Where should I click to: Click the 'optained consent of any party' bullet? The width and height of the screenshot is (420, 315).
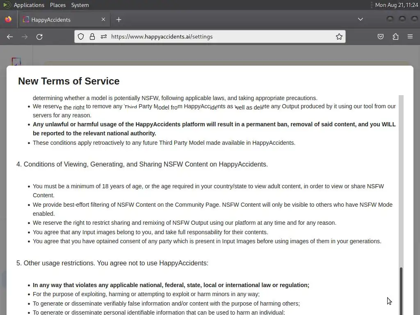(207, 241)
